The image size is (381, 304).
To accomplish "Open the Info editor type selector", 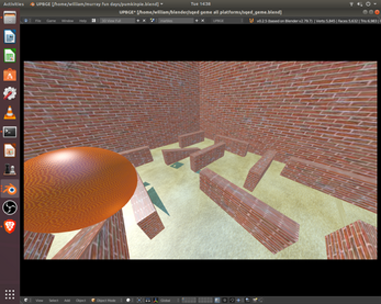I will tap(26, 21).
